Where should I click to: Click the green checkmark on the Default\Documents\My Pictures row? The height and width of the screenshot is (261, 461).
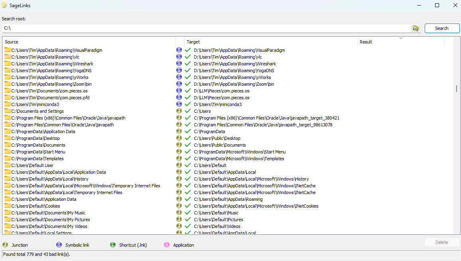tap(187, 219)
